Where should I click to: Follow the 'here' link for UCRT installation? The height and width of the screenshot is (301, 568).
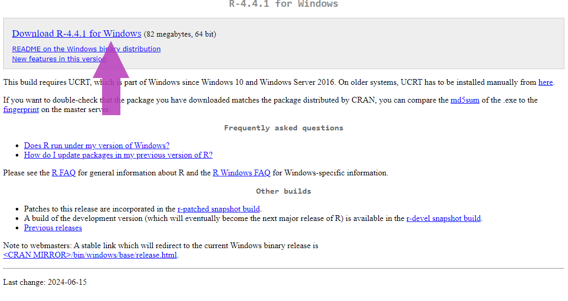tap(545, 82)
